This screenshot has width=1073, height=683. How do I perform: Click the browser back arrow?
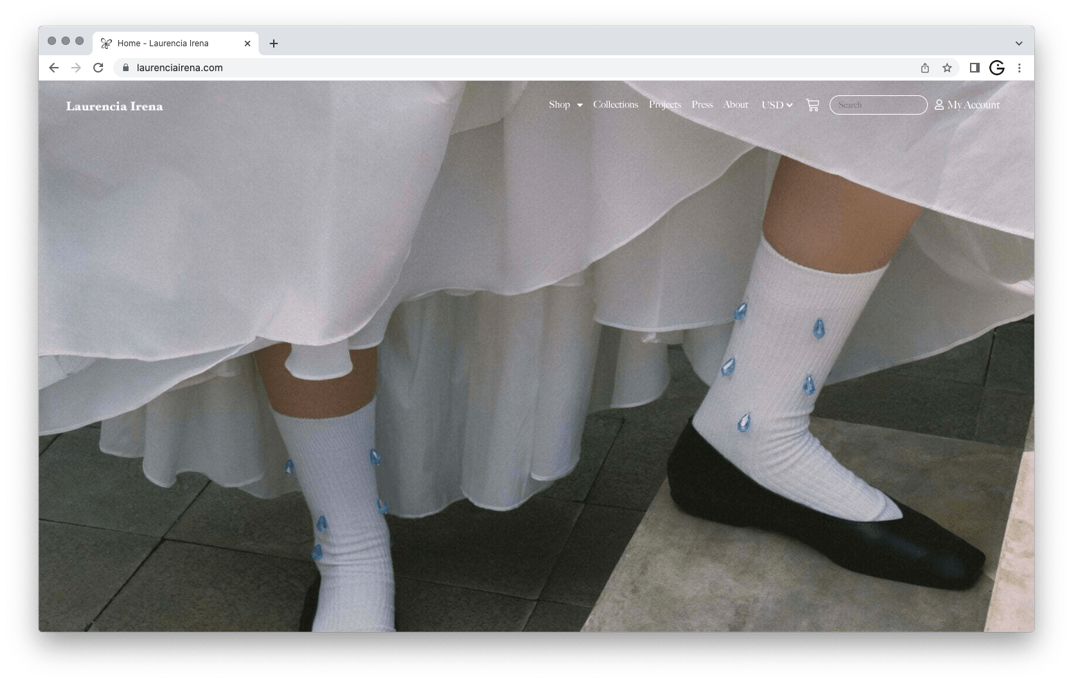(54, 68)
